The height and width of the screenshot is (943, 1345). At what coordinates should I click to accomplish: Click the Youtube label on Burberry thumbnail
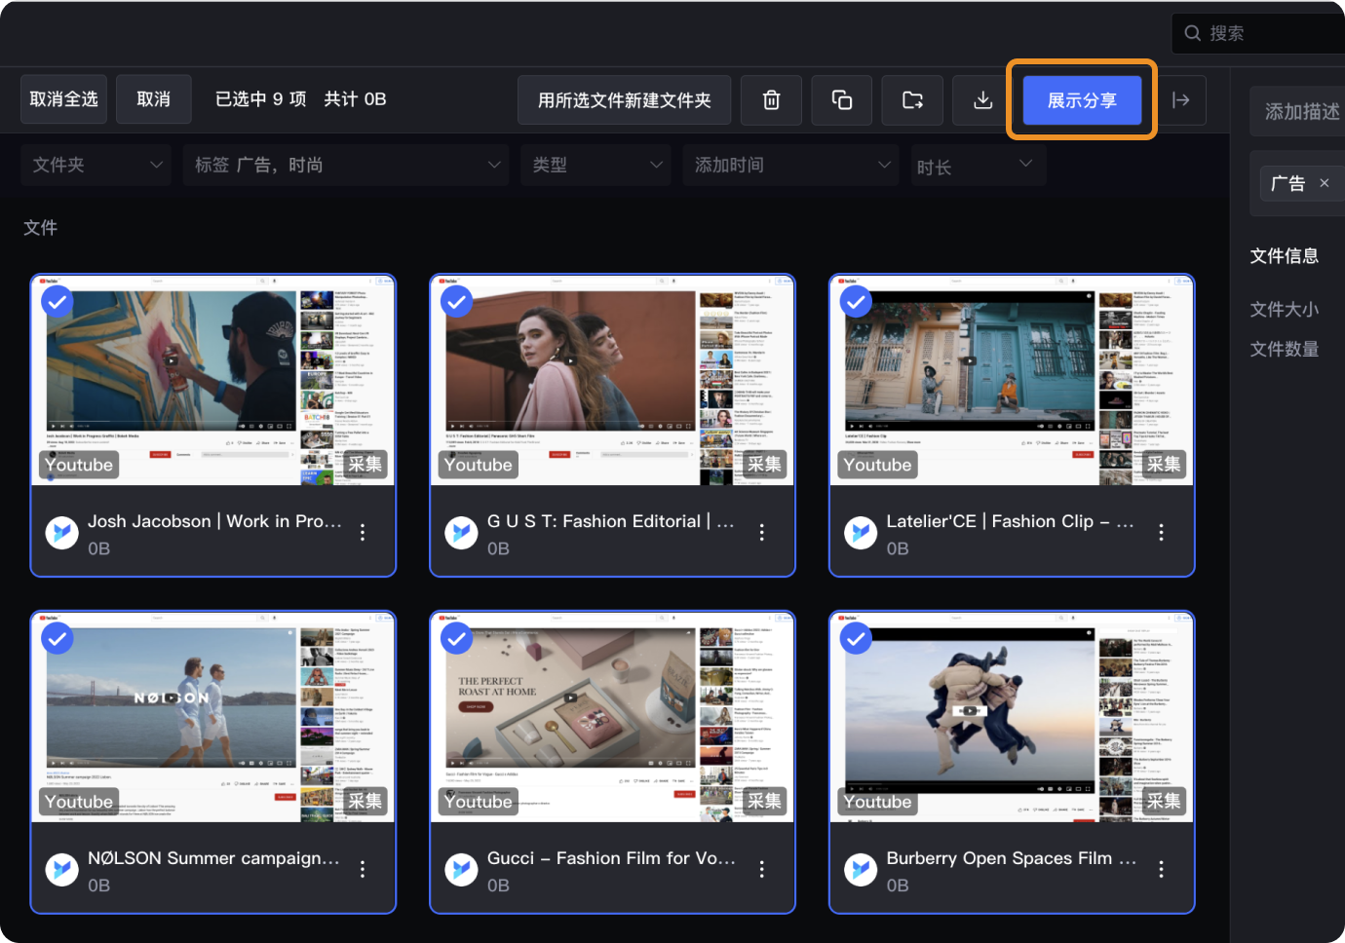(x=877, y=802)
